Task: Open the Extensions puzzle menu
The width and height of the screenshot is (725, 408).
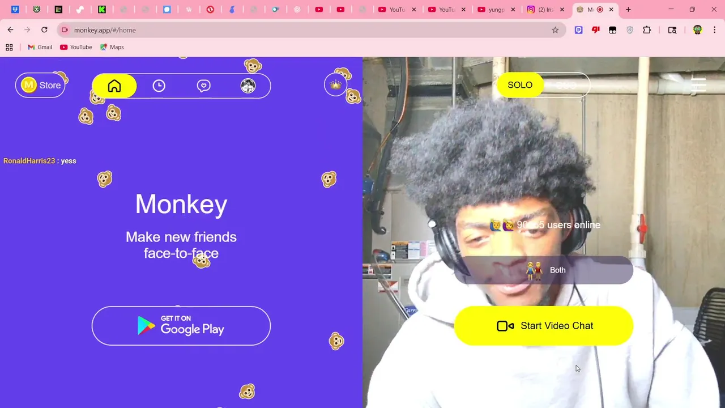Action: (647, 30)
